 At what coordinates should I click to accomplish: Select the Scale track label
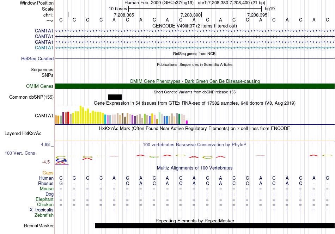click(x=48, y=9)
